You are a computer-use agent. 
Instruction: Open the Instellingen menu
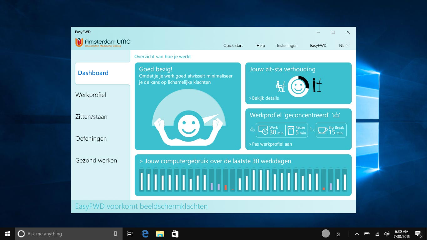coord(287,46)
